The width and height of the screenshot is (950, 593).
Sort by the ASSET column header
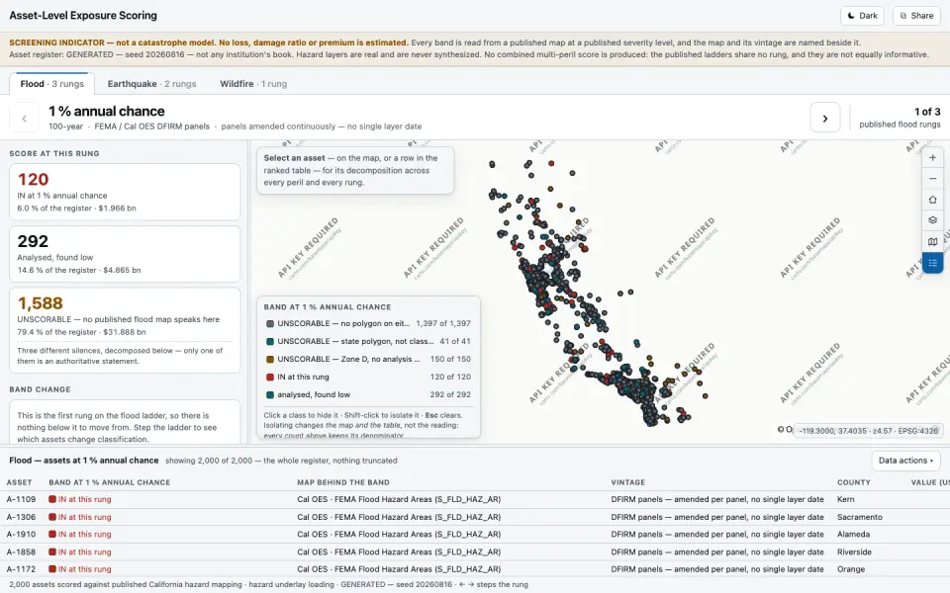pos(20,482)
